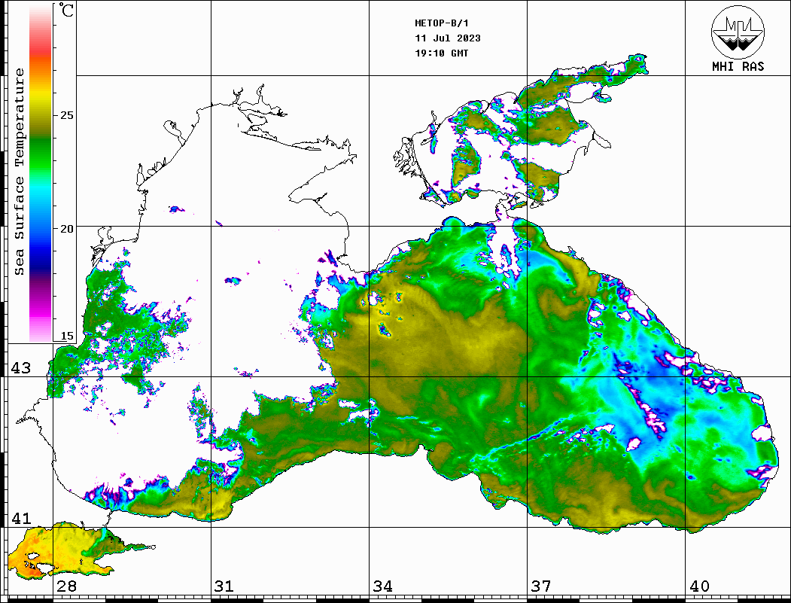Viewport: 791px width, 603px height.
Task: Click the 11 Jul 2023 date text
Action: (x=447, y=38)
